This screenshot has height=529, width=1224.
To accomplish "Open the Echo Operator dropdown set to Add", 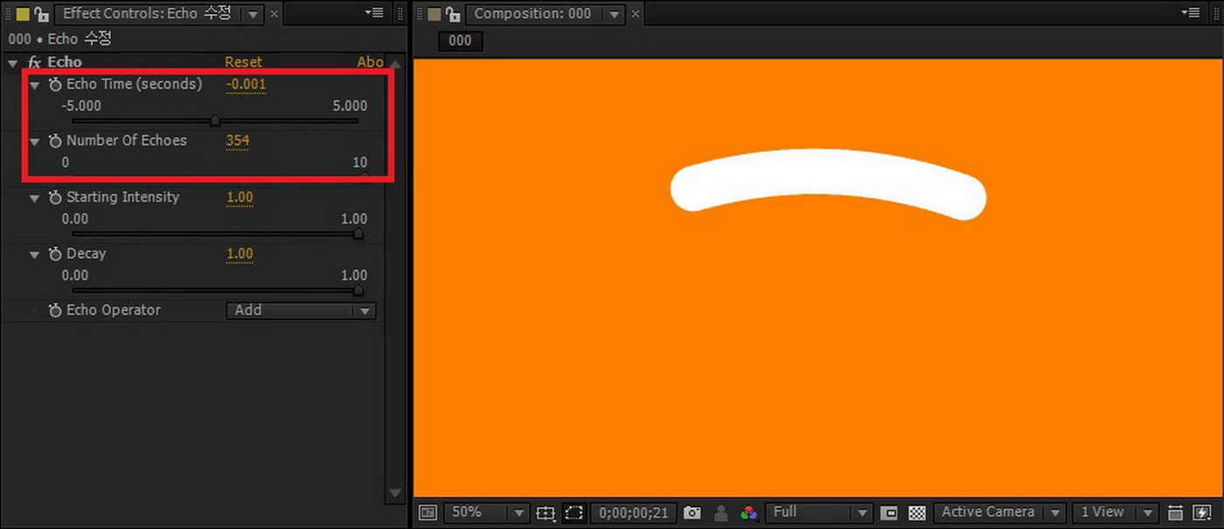I will [x=301, y=310].
